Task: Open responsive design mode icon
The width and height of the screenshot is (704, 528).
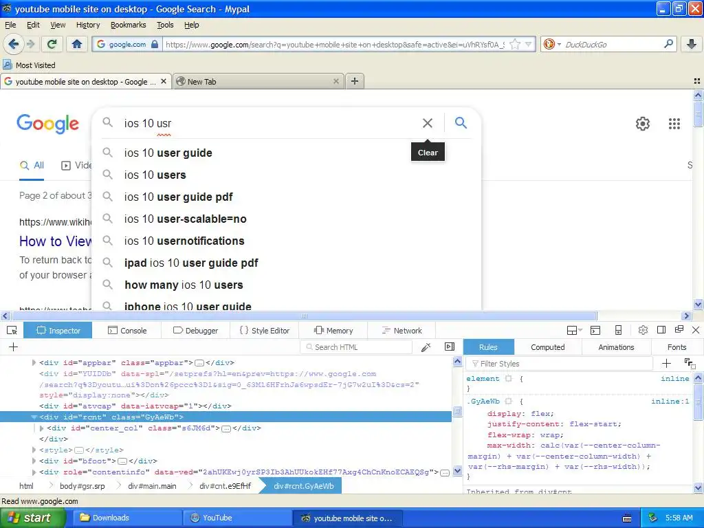Action: coord(618,331)
